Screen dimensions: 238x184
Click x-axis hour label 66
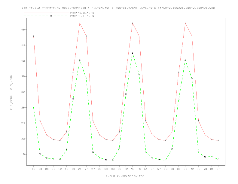click(x=179, y=169)
